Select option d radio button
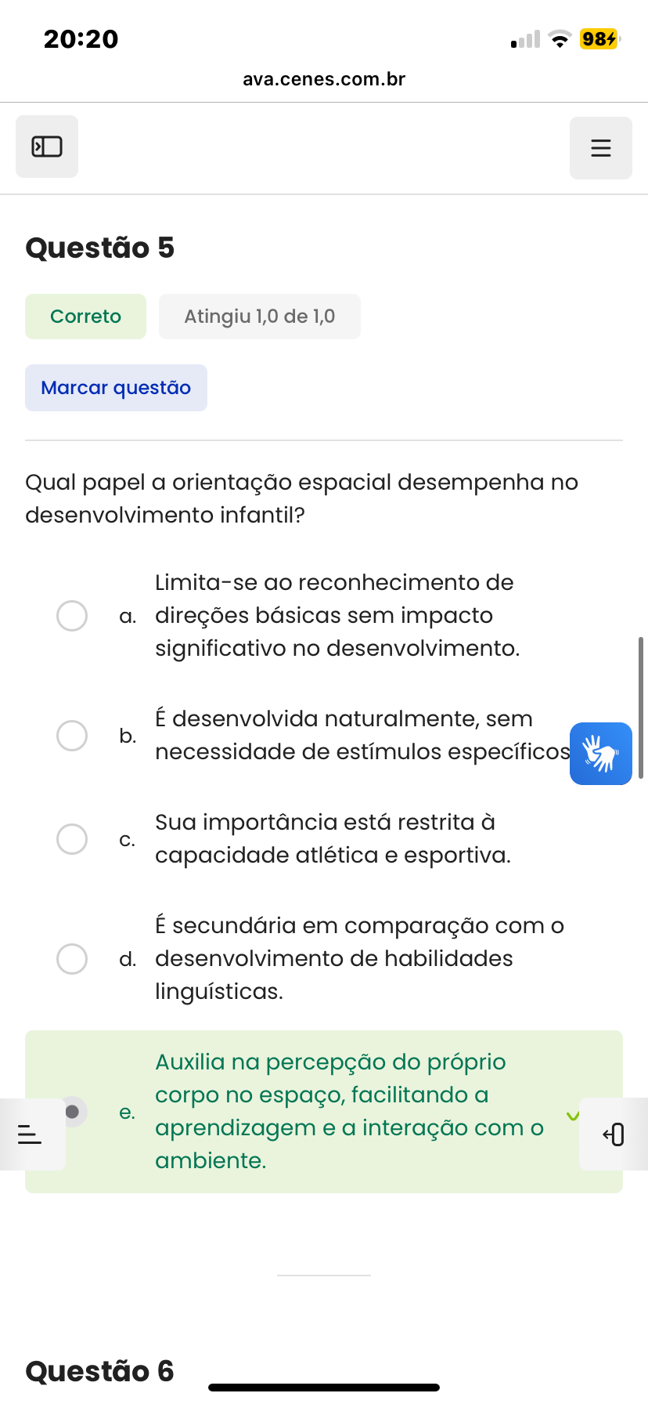 tap(72, 959)
